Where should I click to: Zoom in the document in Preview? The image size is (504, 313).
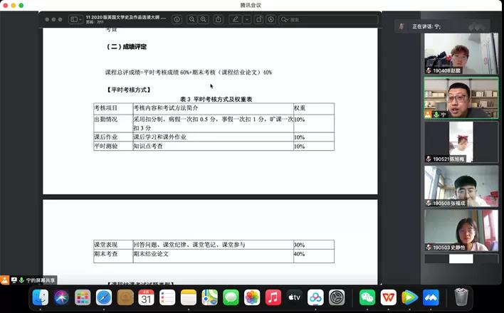click(x=204, y=19)
